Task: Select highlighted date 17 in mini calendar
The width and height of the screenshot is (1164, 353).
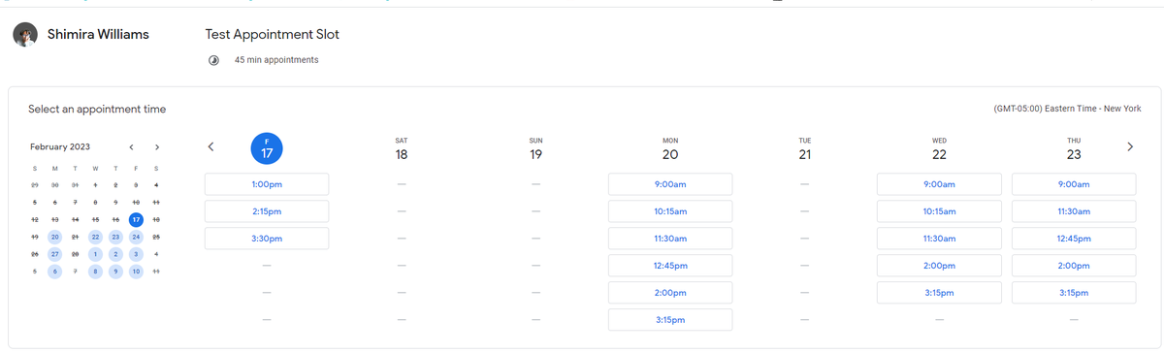Action: click(136, 219)
